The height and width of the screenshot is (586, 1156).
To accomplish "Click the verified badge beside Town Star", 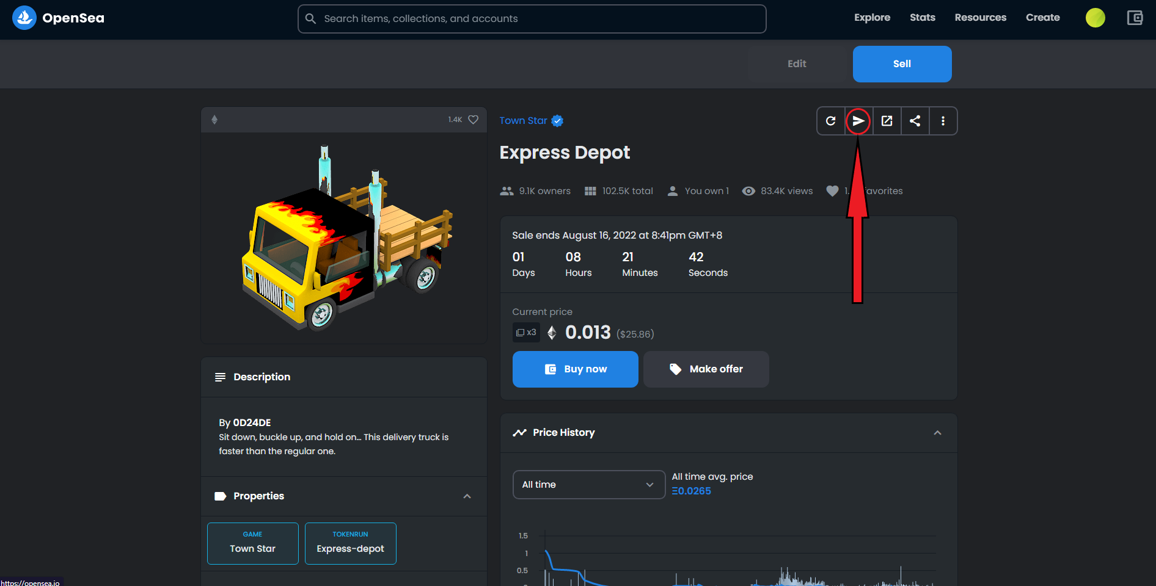I will tap(557, 120).
